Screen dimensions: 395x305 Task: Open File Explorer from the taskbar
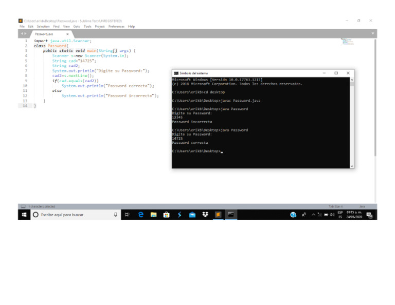(153, 215)
